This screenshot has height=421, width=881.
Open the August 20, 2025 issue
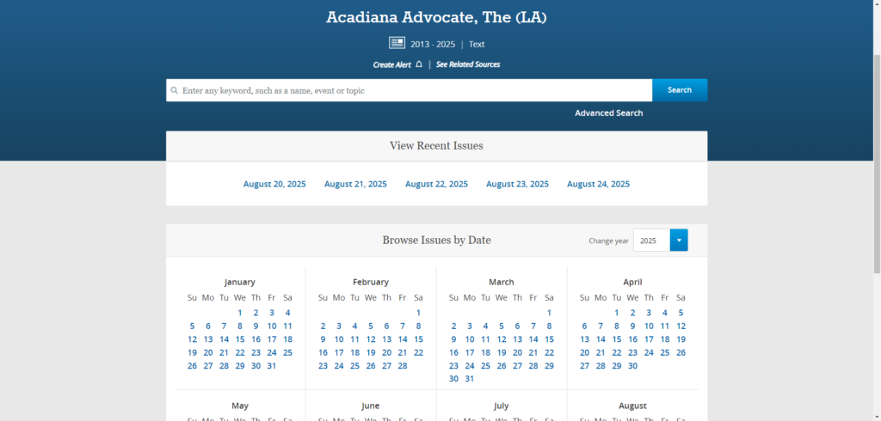274,184
